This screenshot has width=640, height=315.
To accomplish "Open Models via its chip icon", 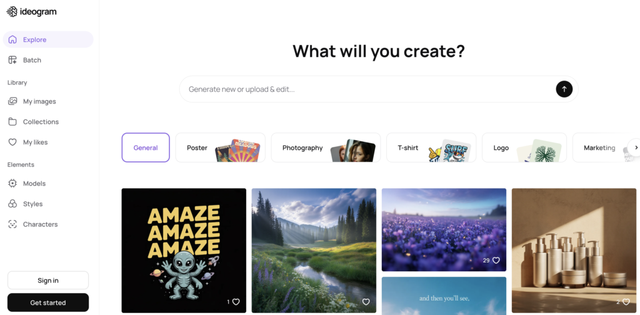I will point(12,183).
